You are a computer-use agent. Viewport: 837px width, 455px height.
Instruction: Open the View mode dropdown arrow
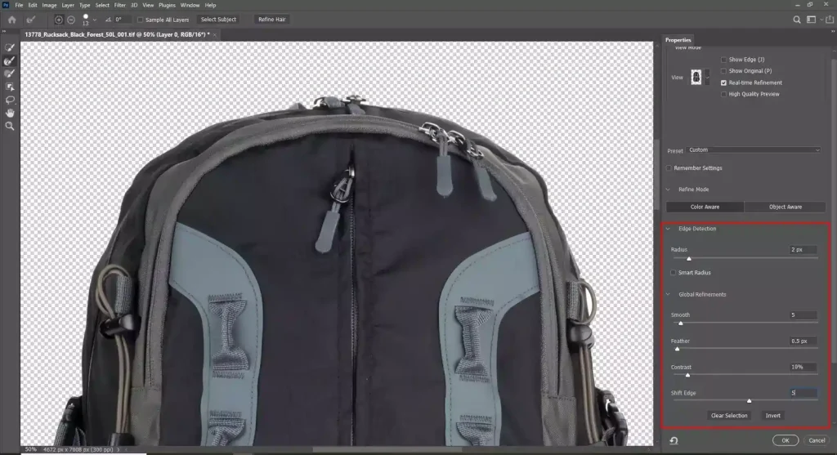click(707, 78)
